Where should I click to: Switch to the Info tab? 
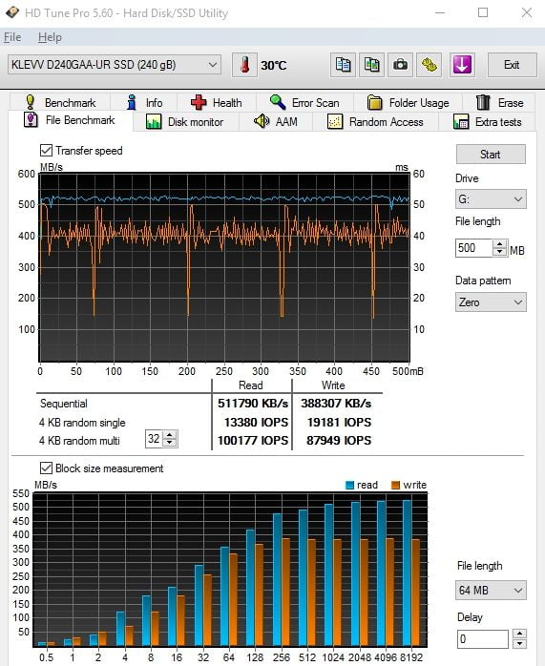144,102
